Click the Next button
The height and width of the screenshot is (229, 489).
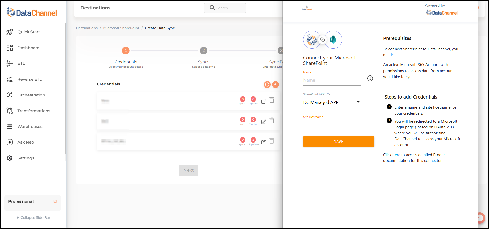(189, 170)
